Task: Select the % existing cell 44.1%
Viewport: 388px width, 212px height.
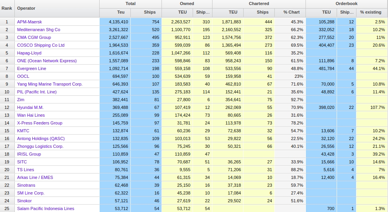Action: tap(372, 68)
